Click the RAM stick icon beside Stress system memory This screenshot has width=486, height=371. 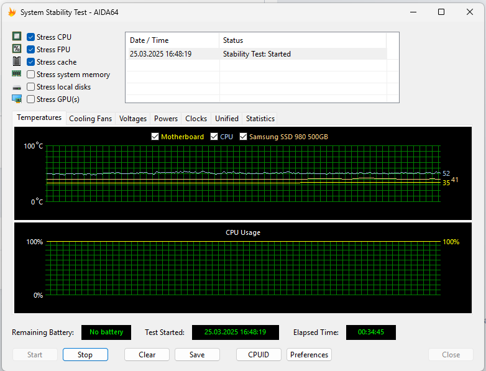pos(17,75)
